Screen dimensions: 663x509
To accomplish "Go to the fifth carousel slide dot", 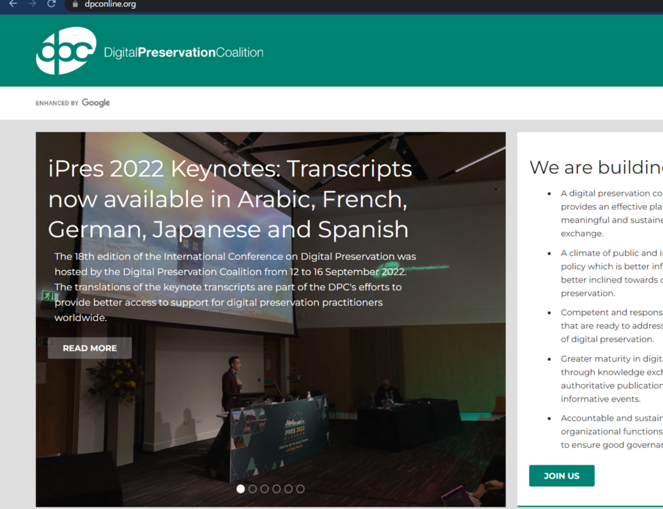I will 289,489.
